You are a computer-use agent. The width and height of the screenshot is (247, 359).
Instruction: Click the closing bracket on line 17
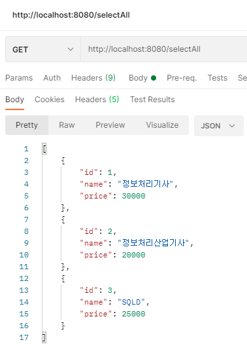click(x=44, y=337)
